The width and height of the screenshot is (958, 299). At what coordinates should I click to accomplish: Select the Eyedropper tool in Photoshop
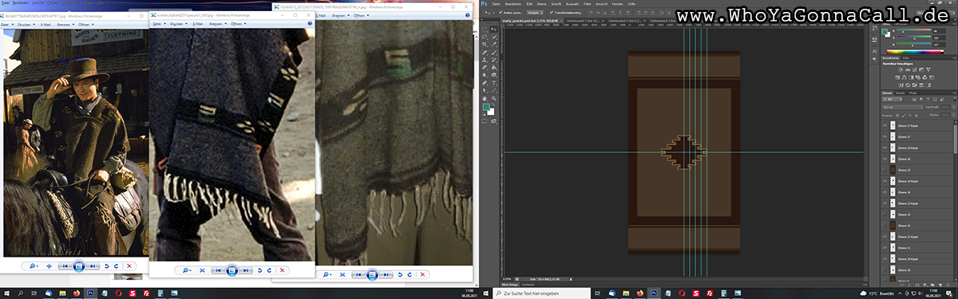493,44
